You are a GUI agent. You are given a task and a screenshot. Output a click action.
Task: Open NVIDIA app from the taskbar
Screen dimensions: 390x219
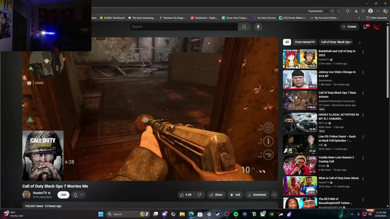coord(271,214)
